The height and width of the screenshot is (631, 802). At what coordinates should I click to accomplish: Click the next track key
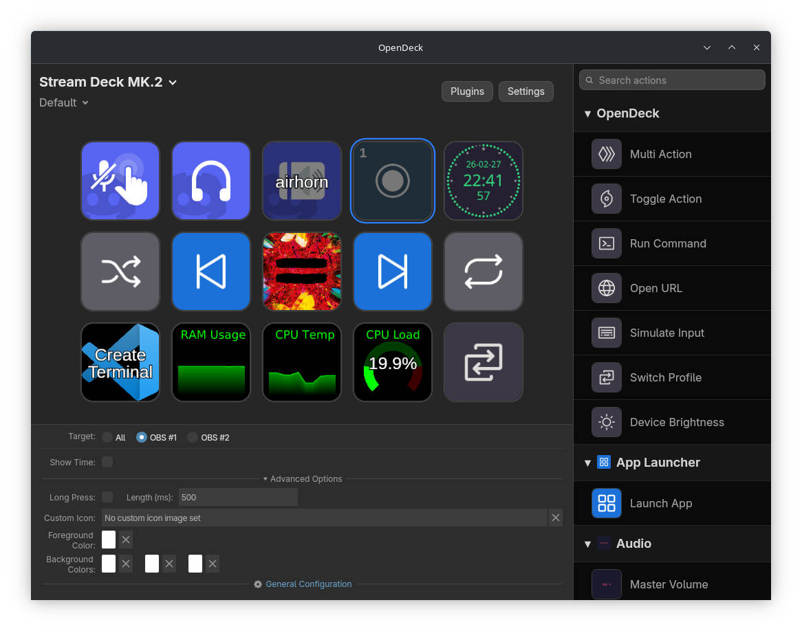393,272
